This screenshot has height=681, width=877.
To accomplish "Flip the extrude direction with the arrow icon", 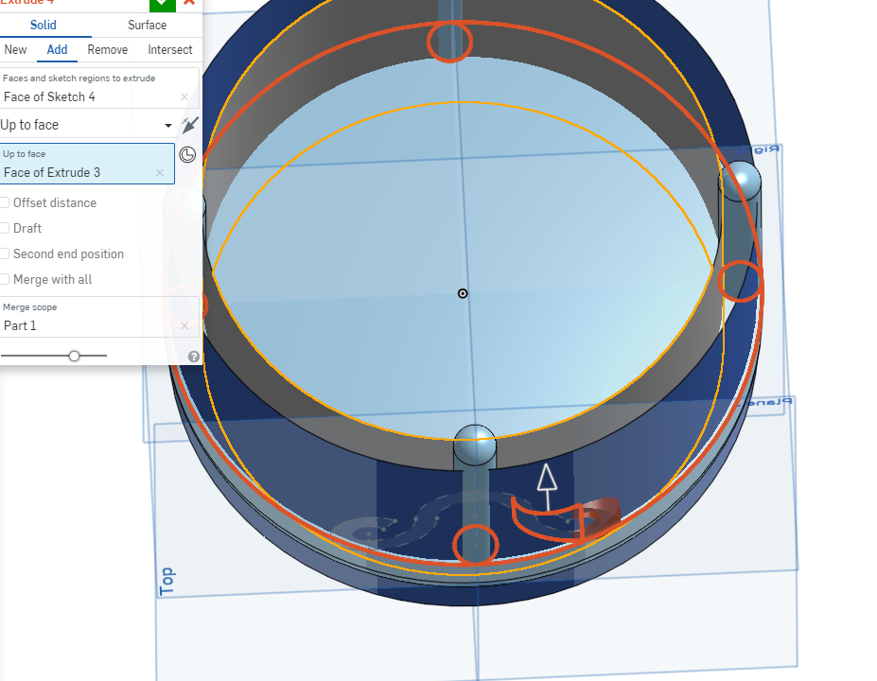I will point(189,125).
